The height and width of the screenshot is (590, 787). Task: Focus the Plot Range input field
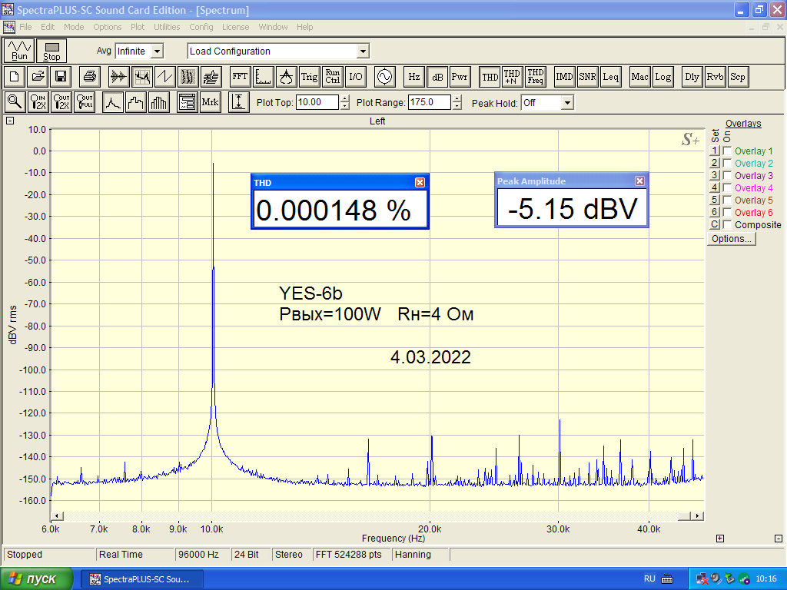point(430,102)
